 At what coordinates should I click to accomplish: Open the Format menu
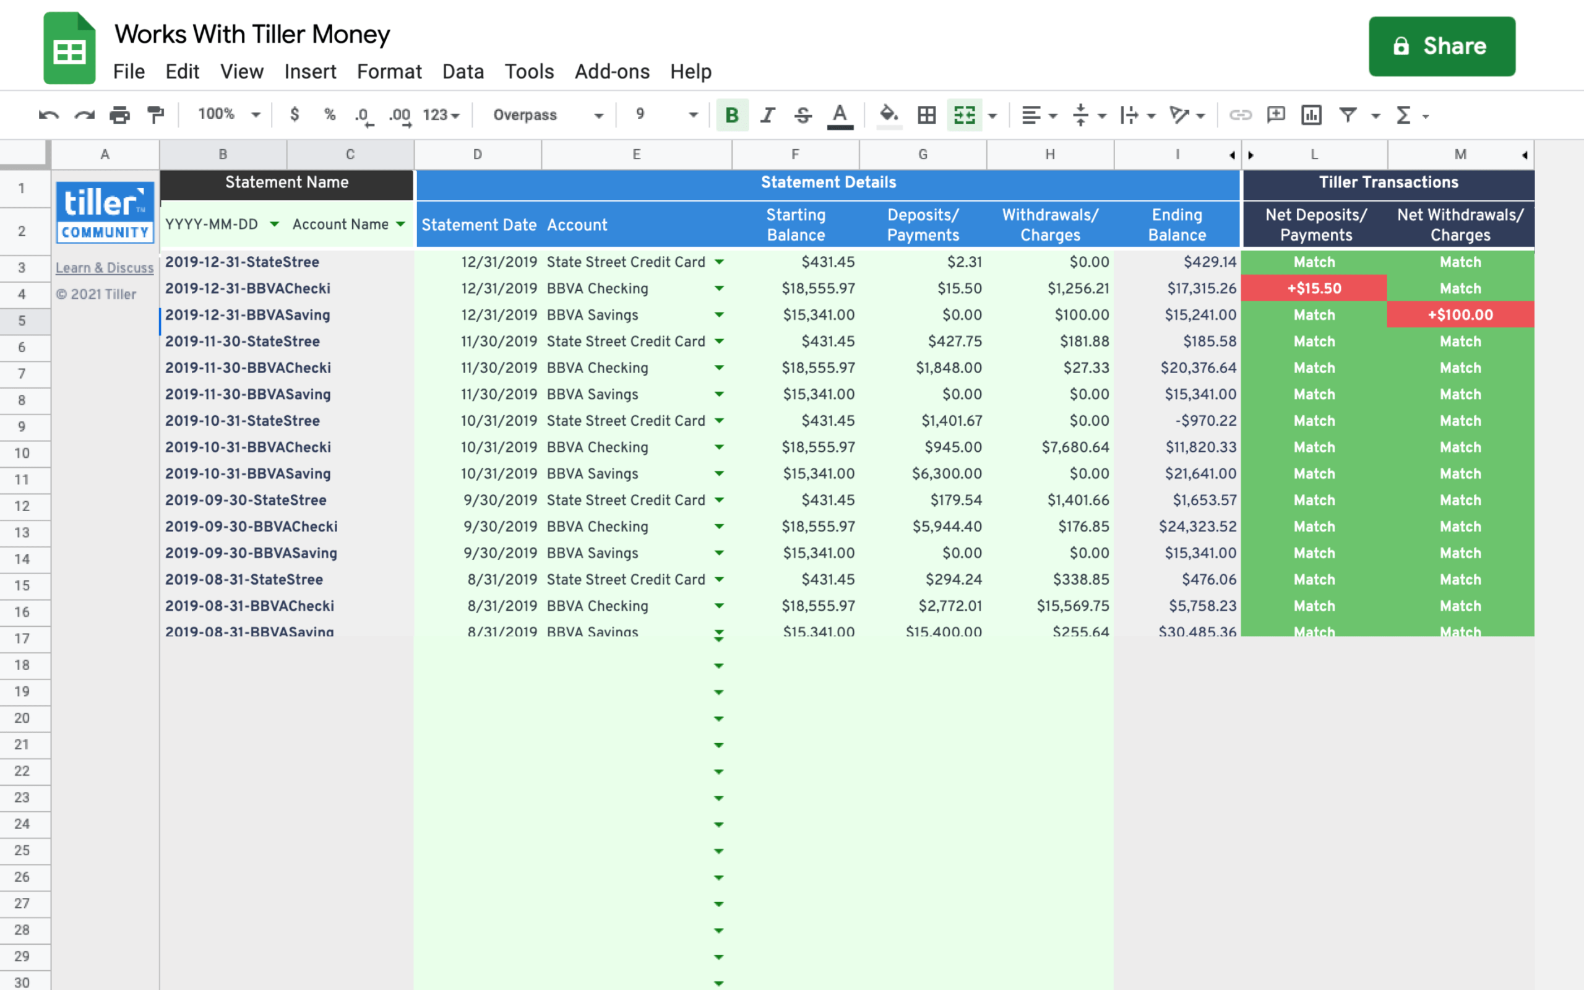(389, 71)
